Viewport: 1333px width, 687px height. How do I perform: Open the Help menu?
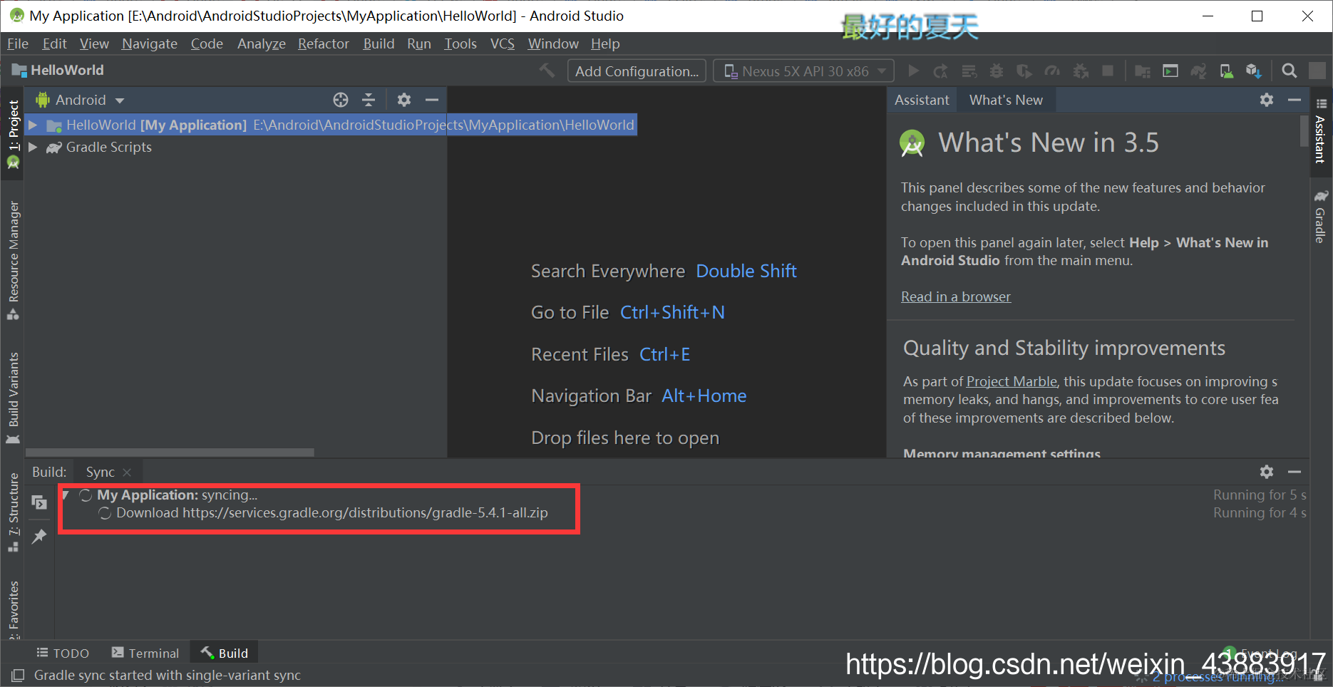[x=605, y=43]
